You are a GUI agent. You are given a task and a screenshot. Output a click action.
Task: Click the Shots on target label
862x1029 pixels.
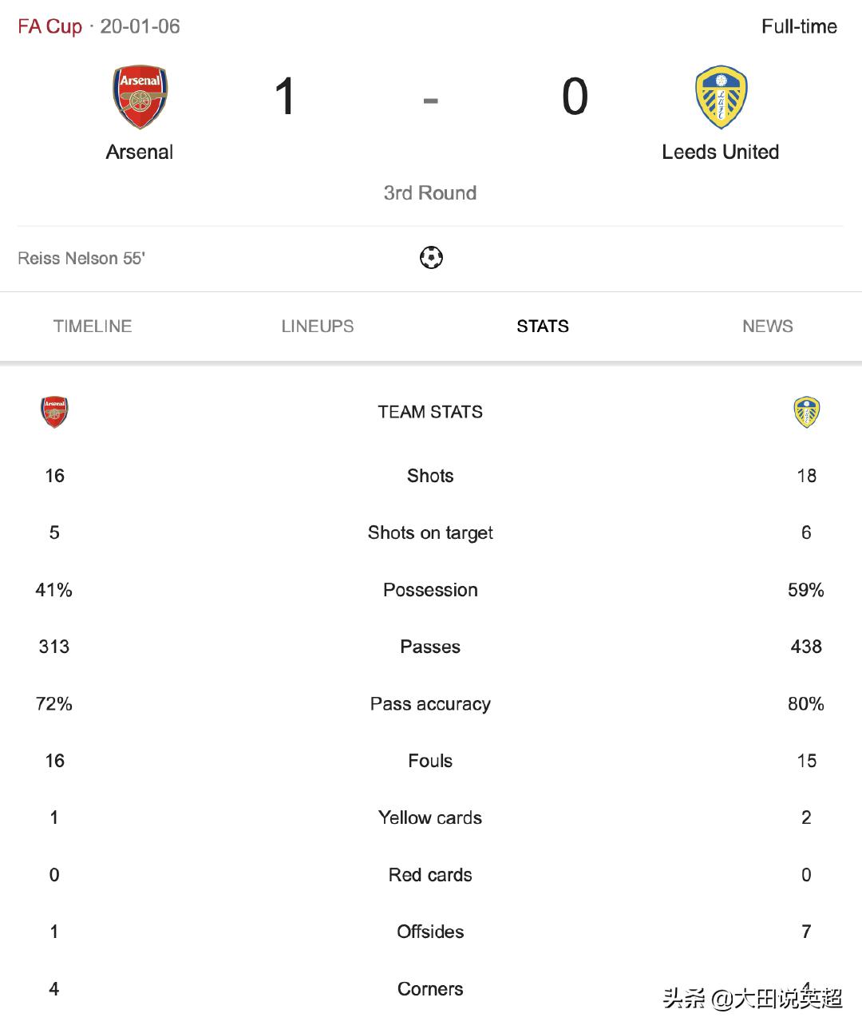[x=430, y=532]
